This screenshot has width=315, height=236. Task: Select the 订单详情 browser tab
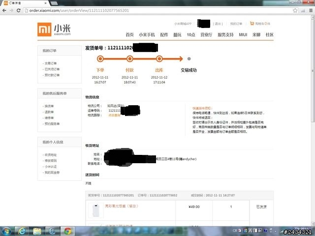[24, 3]
